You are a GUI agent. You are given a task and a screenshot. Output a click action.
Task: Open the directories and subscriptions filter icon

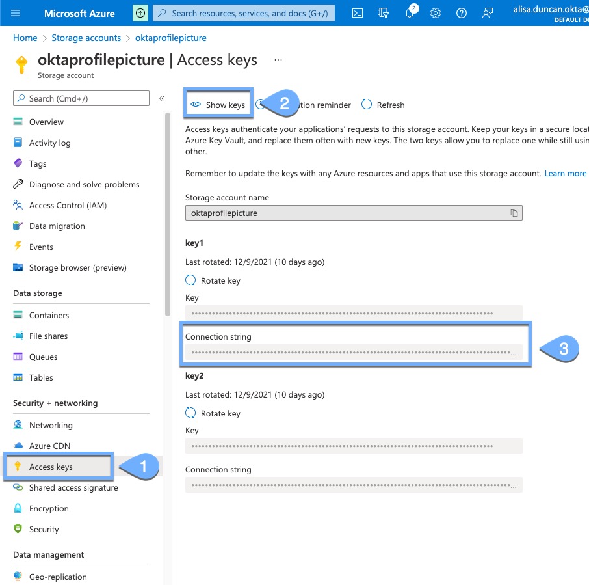384,13
